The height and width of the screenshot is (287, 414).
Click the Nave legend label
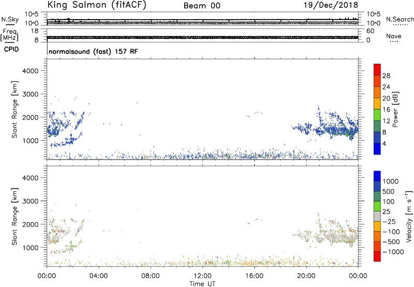coord(394,36)
